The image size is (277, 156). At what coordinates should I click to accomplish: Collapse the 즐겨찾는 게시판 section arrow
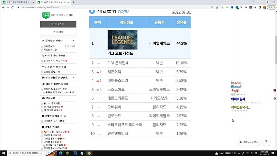[x=73, y=40]
